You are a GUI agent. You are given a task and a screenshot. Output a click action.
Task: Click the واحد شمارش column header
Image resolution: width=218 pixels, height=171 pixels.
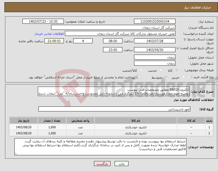[x=80, y=121]
